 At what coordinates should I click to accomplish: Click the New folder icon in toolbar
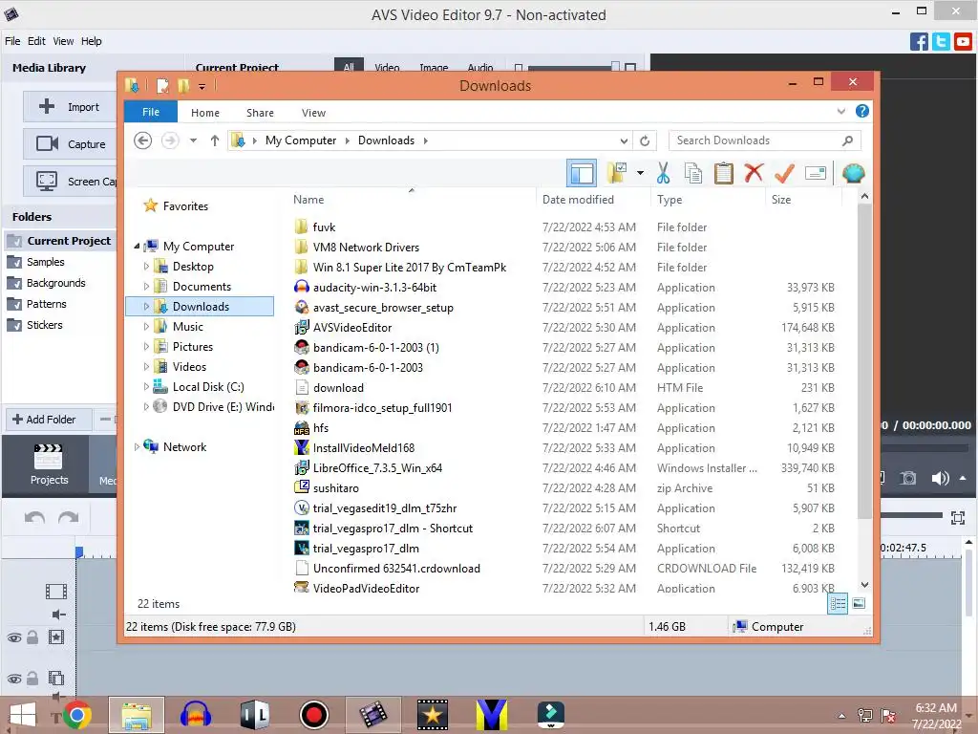(617, 173)
